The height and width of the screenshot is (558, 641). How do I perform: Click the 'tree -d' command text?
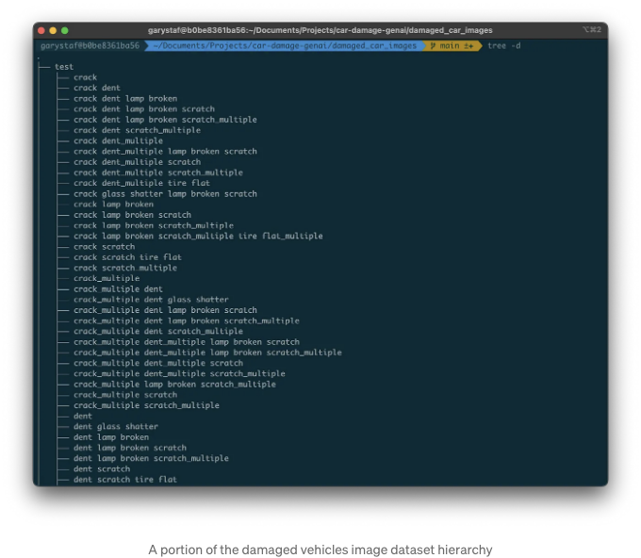click(504, 46)
